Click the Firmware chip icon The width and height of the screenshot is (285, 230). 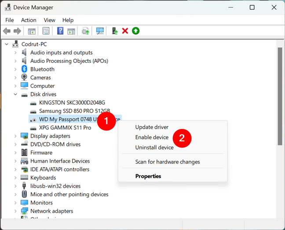(24, 153)
